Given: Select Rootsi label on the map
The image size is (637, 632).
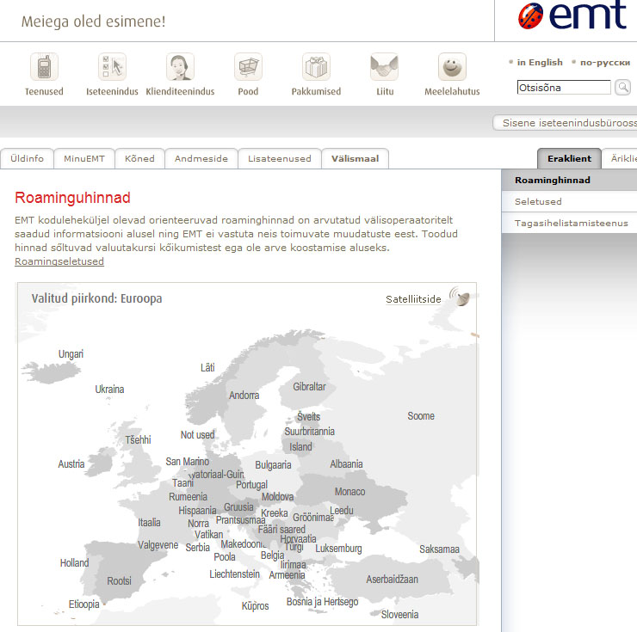Looking at the screenshot, I should click(119, 581).
